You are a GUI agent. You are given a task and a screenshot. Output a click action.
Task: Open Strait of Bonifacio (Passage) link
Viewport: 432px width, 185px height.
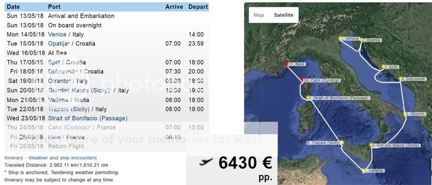(88, 118)
